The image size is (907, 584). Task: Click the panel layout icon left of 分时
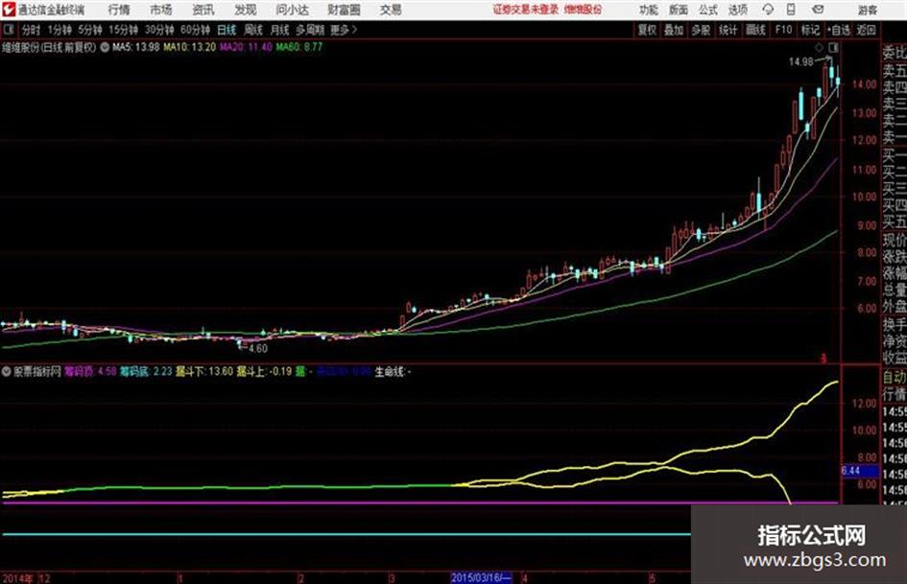click(x=9, y=30)
